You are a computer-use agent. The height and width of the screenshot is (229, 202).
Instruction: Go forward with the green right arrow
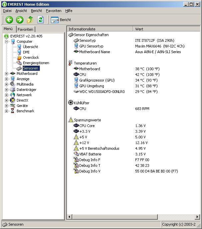20,20
